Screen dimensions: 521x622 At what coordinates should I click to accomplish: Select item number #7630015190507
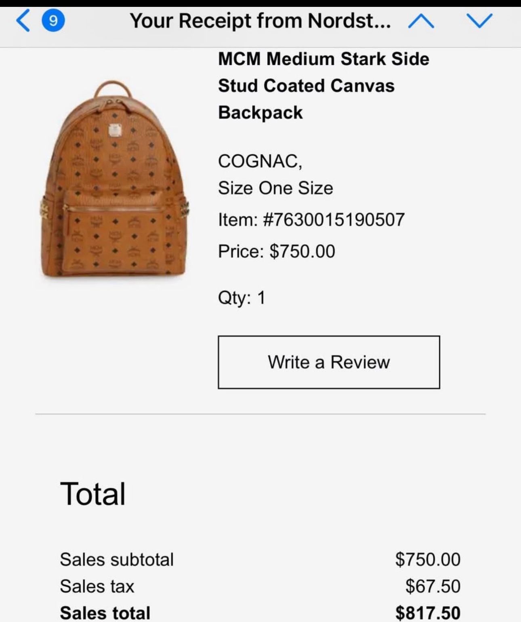[x=311, y=220]
